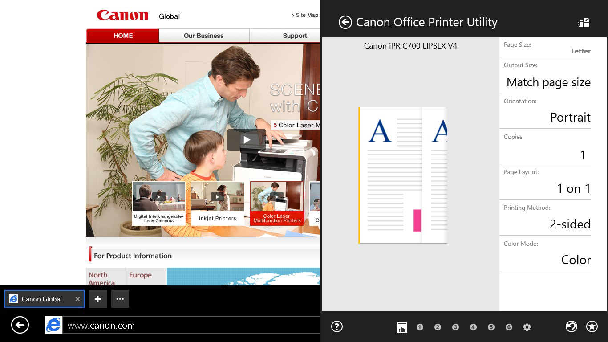Open numbered preset 1

420,326
